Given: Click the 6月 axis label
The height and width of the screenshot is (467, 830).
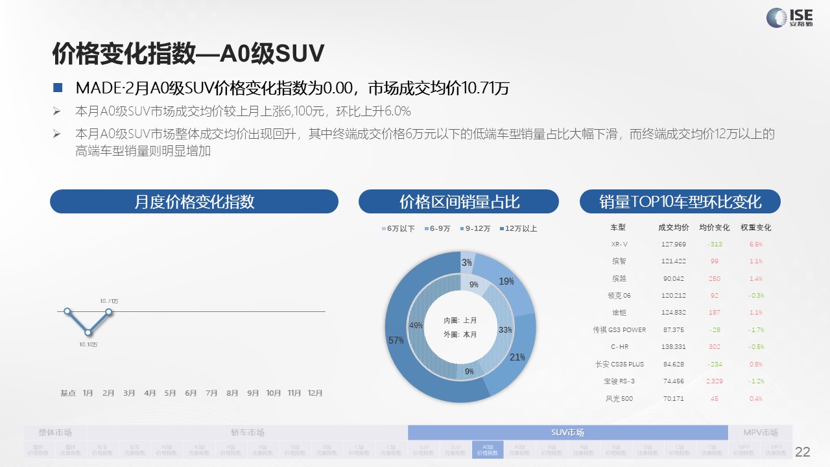Looking at the screenshot, I should (191, 393).
